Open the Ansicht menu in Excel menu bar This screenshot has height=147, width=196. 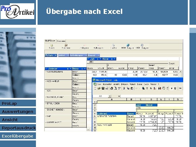tap(116, 84)
